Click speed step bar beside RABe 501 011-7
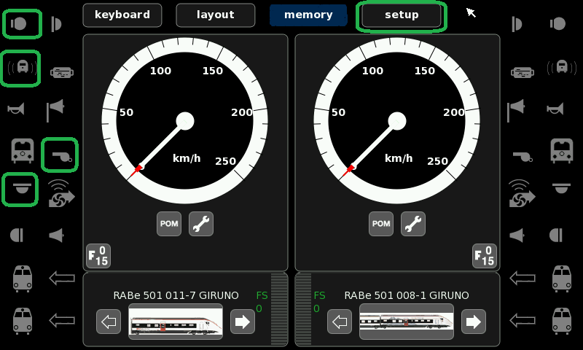 pos(279,309)
